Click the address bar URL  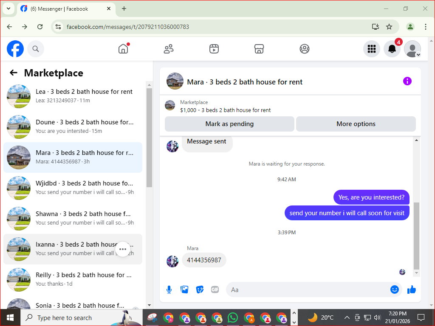128,27
